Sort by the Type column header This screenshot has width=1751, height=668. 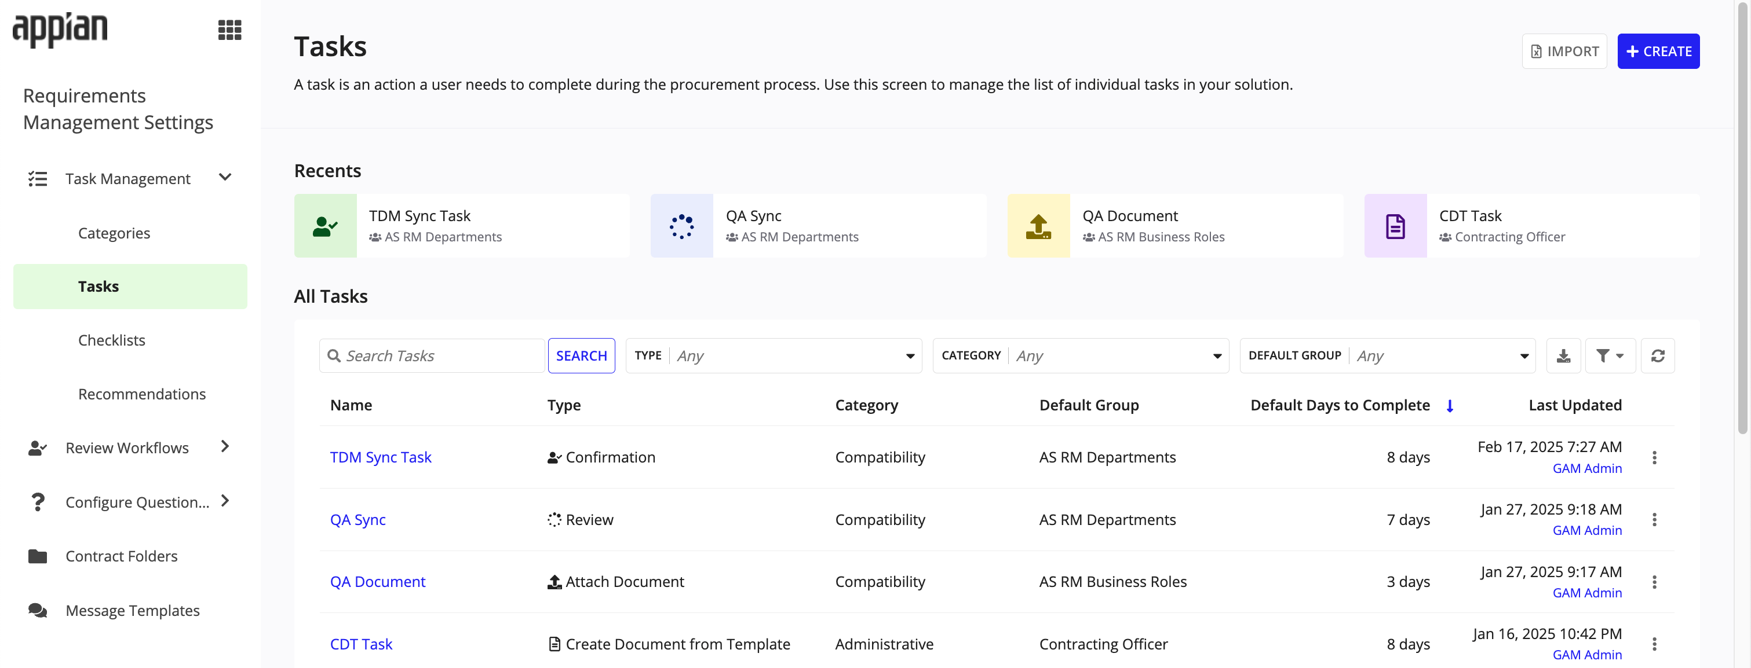pyautogui.click(x=564, y=405)
